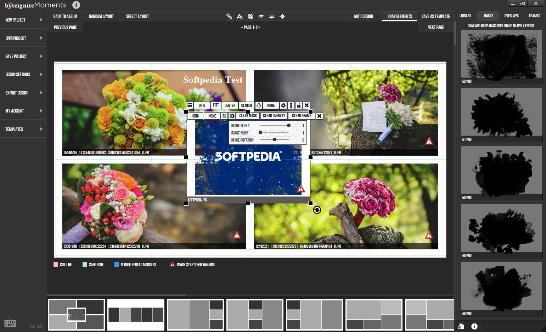Expand the Templates menu
The height and width of the screenshot is (332, 546).
(23, 129)
